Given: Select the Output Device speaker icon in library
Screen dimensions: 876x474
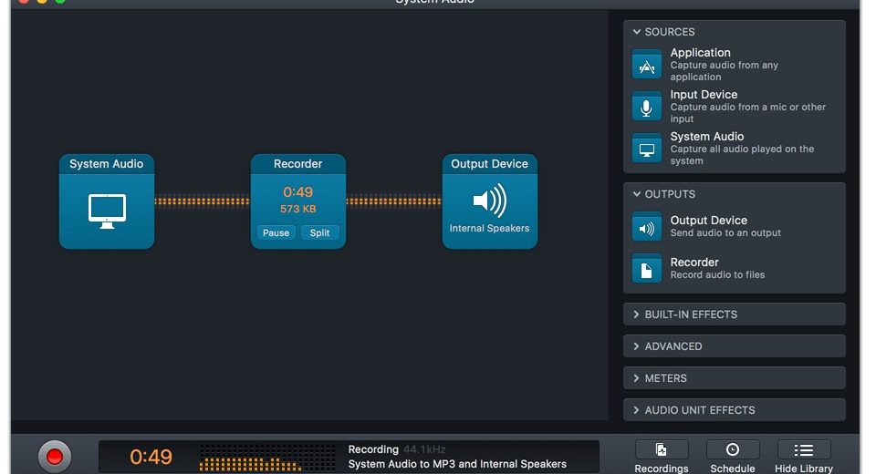Looking at the screenshot, I should 647,227.
